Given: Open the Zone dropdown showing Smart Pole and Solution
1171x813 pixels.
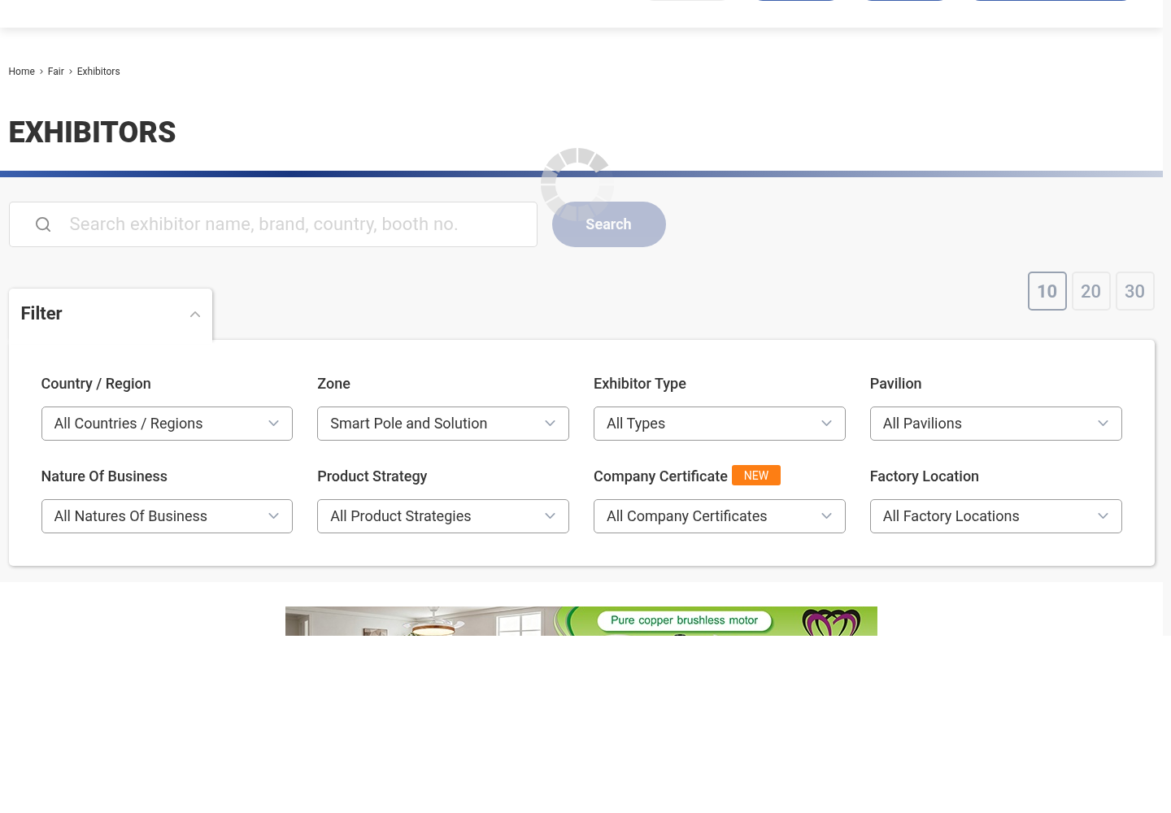Looking at the screenshot, I should [x=443, y=424].
